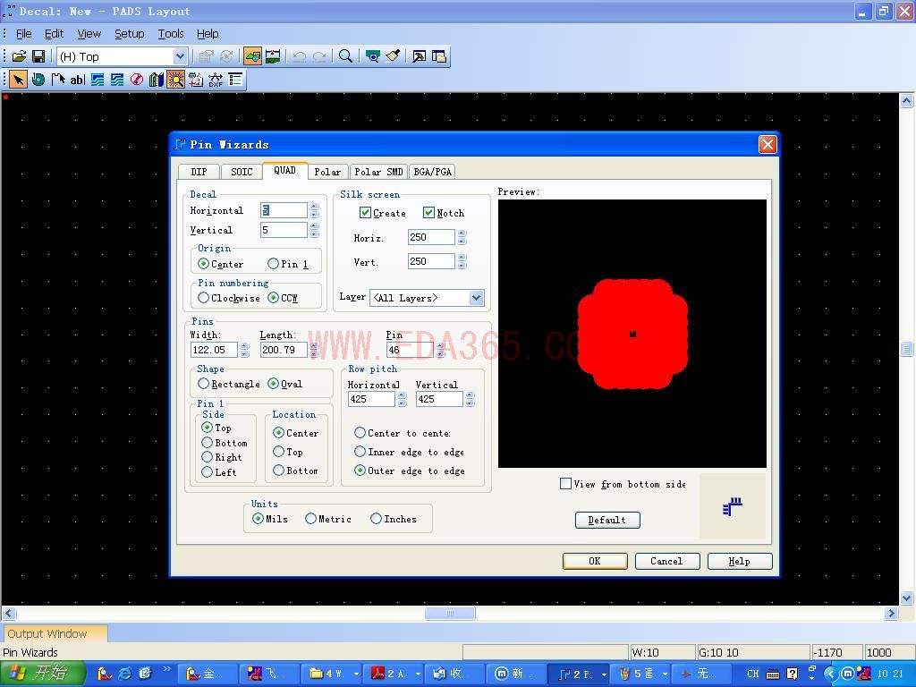Enable View from bottom side checkbox
Screen dimensions: 916x687
565,484
